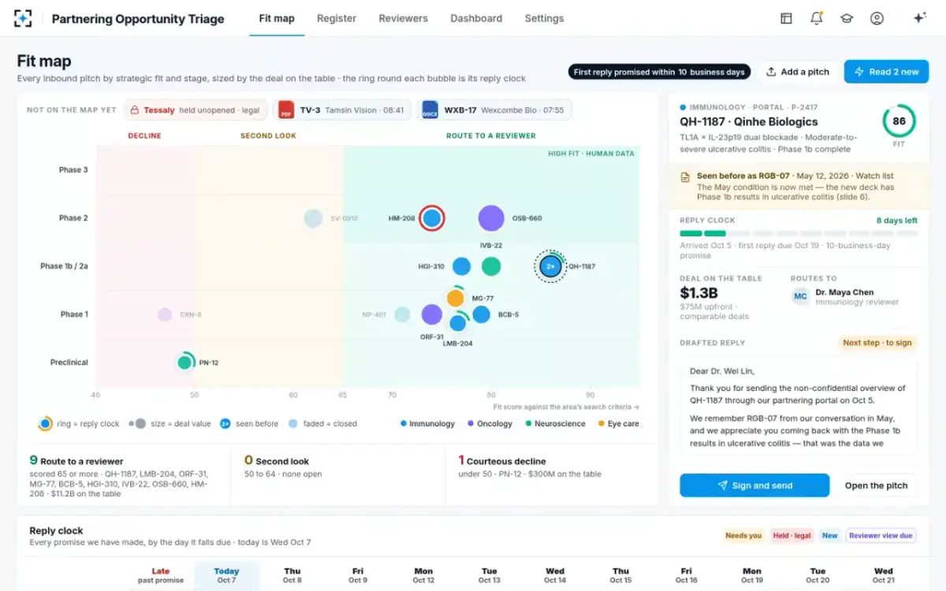This screenshot has width=946, height=591.
Task: Click the 86 fit score ring
Action: 899,122
